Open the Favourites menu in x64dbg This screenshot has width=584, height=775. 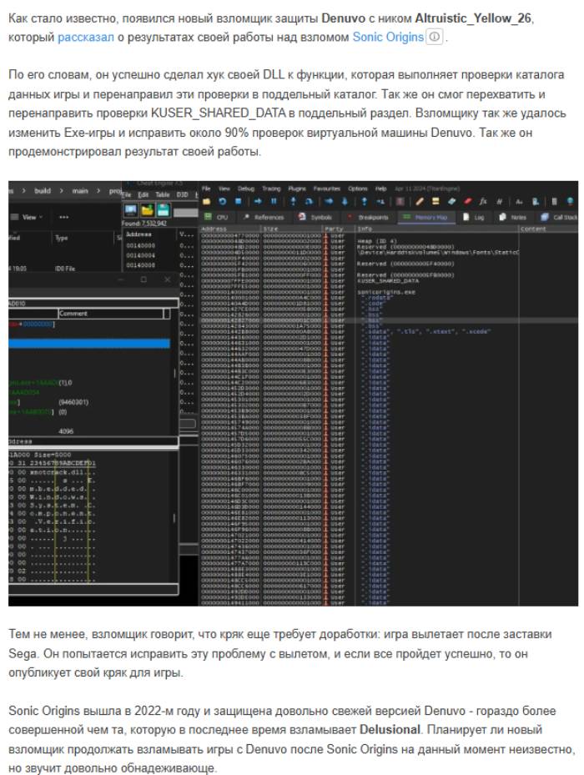[326, 189]
